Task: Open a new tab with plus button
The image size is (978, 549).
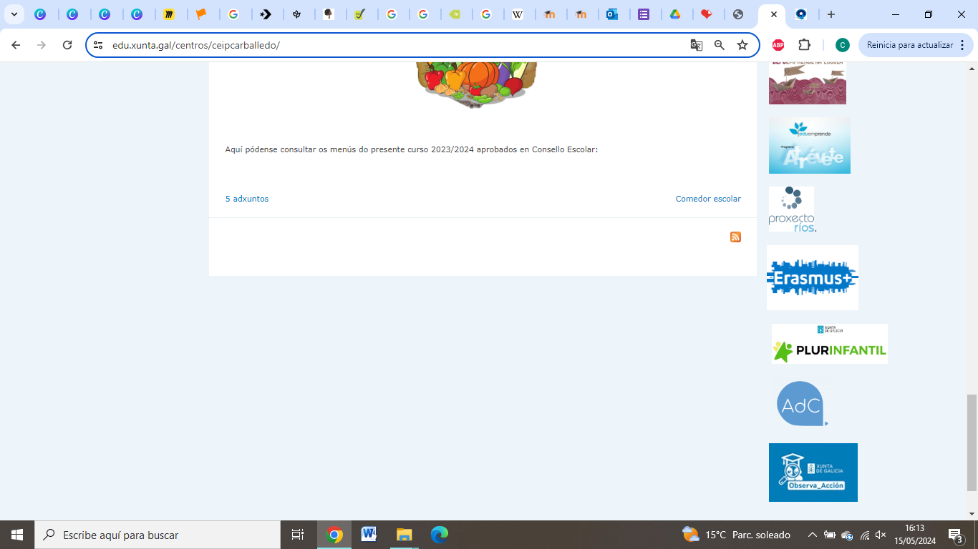Action: pos(831,14)
